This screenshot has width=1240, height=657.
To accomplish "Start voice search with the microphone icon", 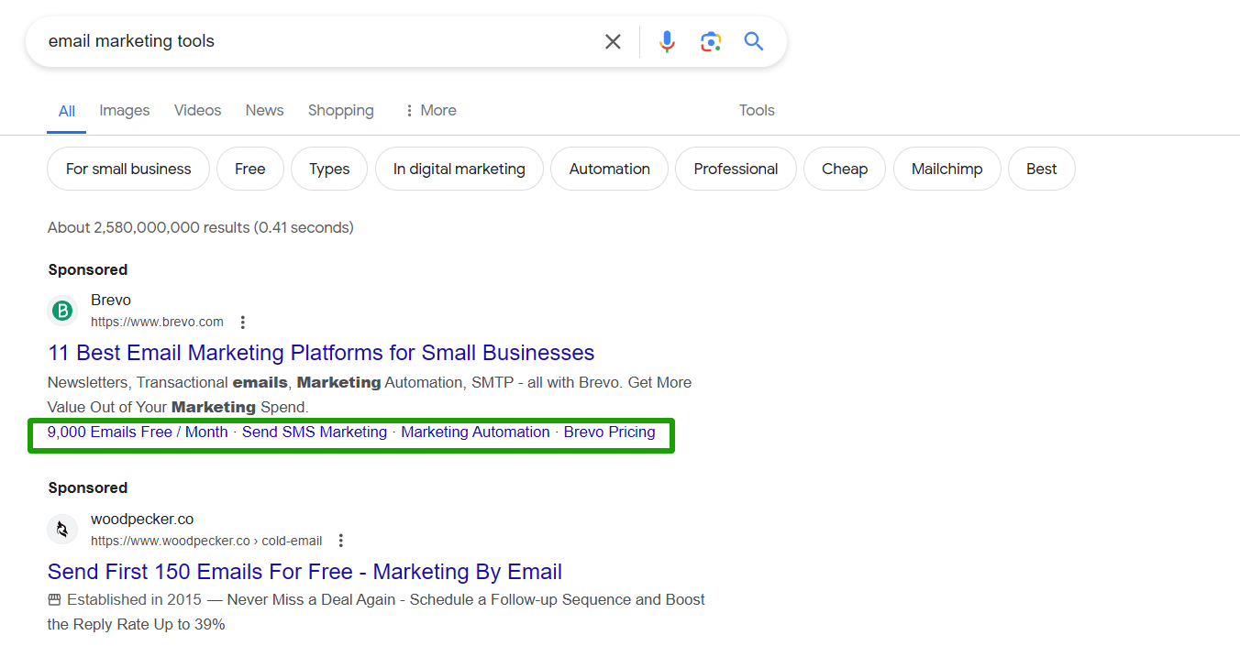I will click(667, 41).
